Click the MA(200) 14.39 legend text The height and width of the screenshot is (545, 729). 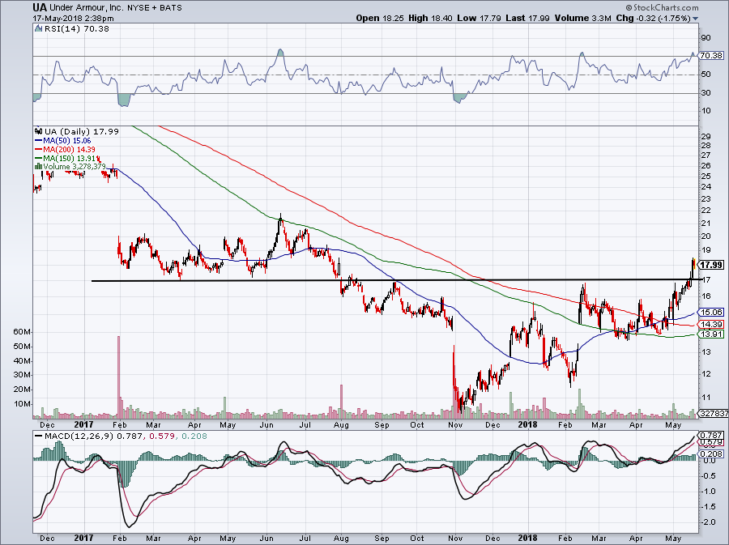pos(70,149)
